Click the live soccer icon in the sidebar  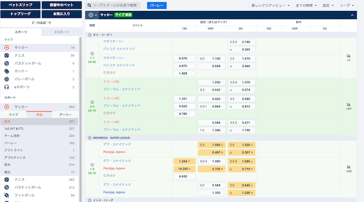7,48
